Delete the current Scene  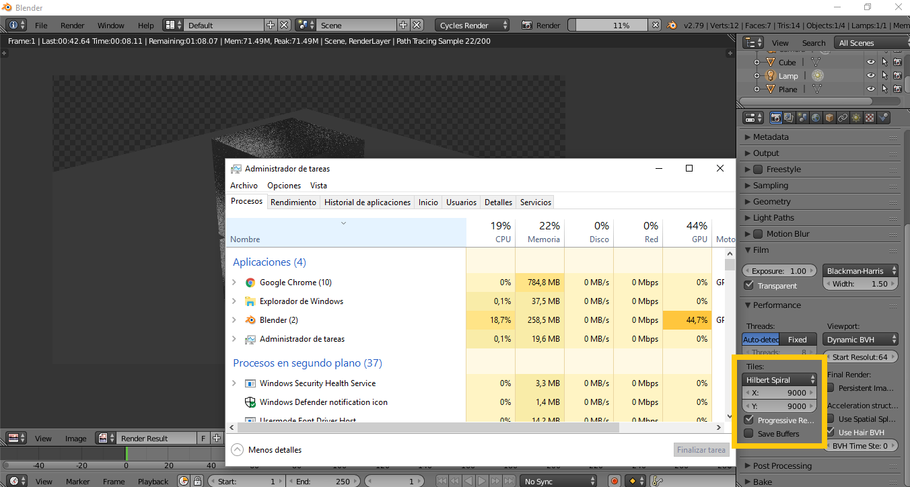click(x=417, y=25)
